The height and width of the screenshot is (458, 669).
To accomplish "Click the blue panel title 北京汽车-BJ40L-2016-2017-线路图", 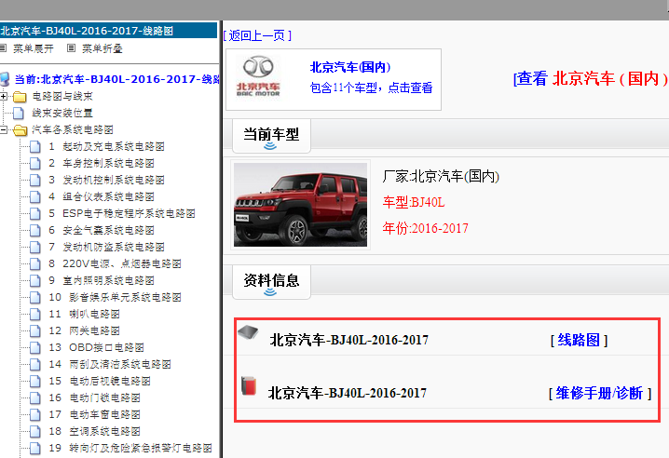I will click(x=87, y=31).
